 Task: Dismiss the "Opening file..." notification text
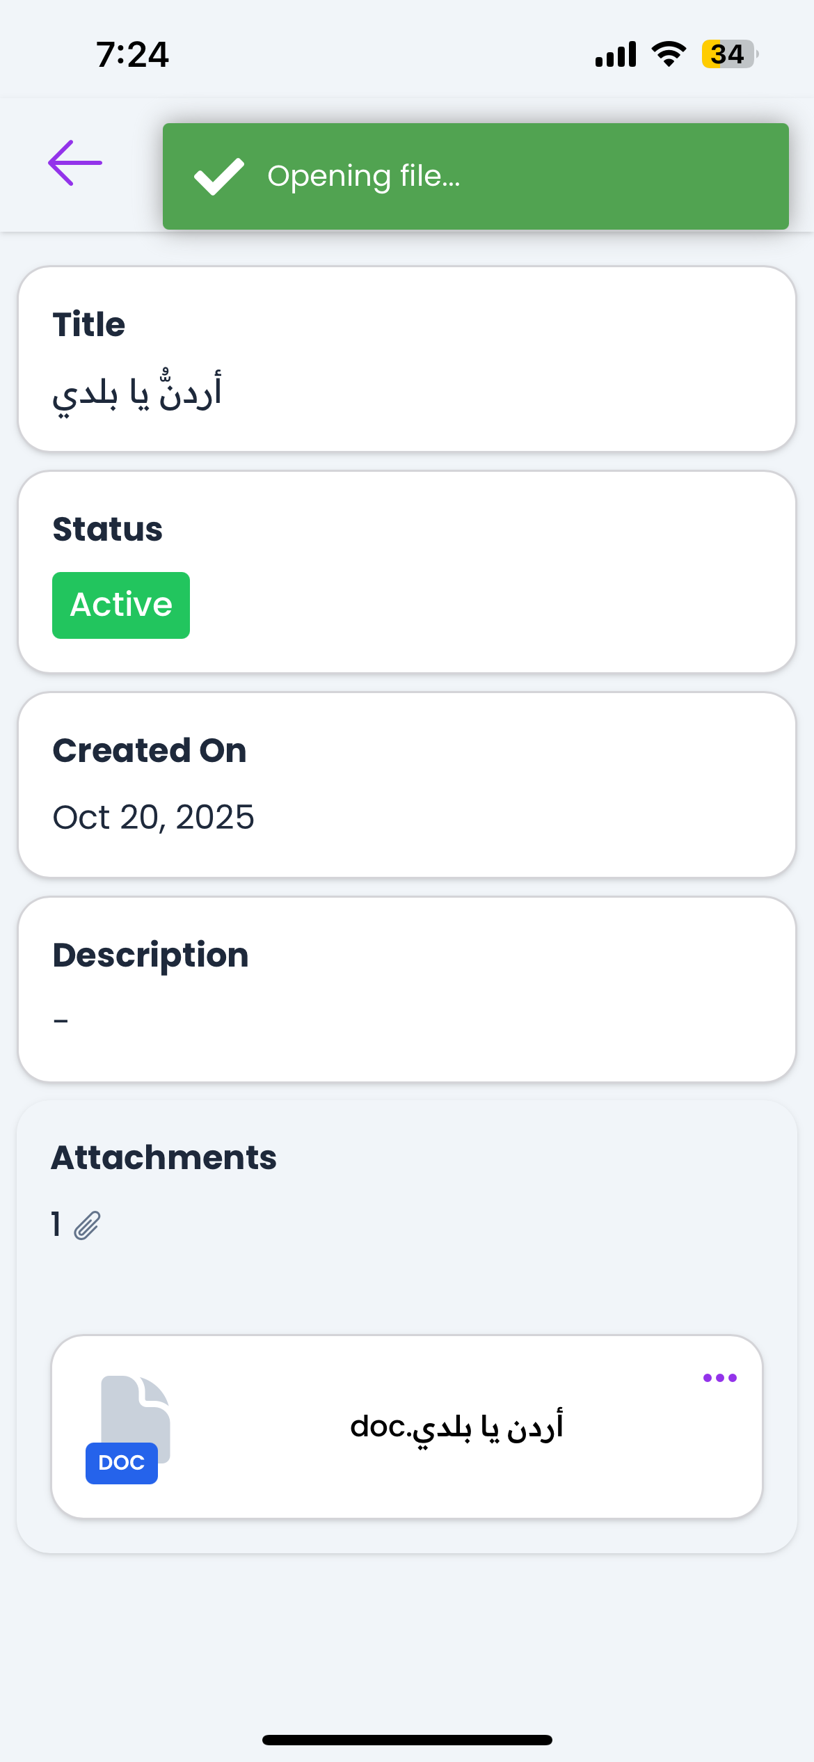364,176
